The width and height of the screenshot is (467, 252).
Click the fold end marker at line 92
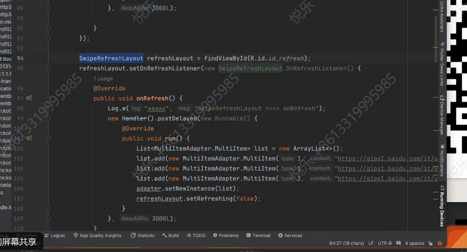(48, 38)
